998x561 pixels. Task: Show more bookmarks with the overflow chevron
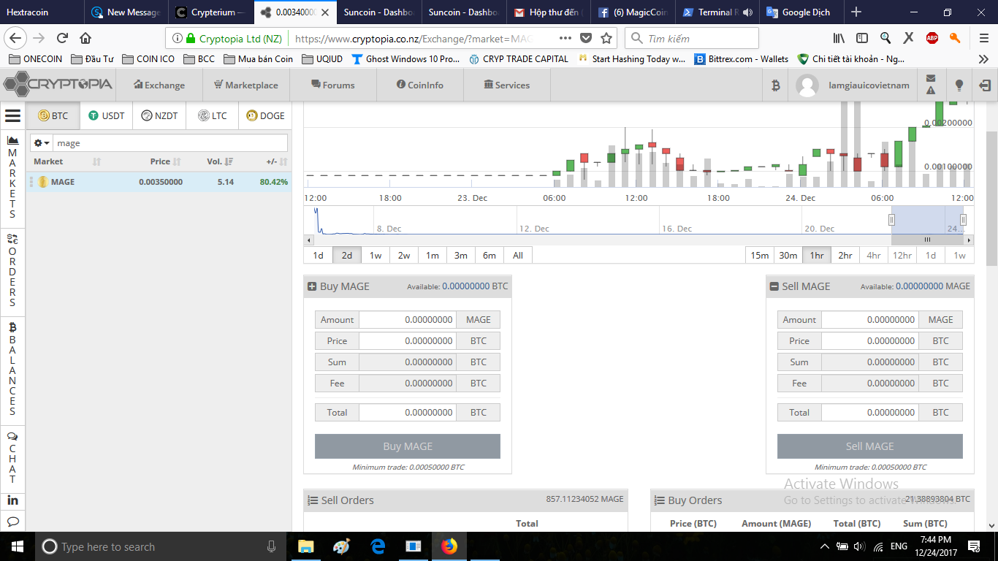click(983, 59)
